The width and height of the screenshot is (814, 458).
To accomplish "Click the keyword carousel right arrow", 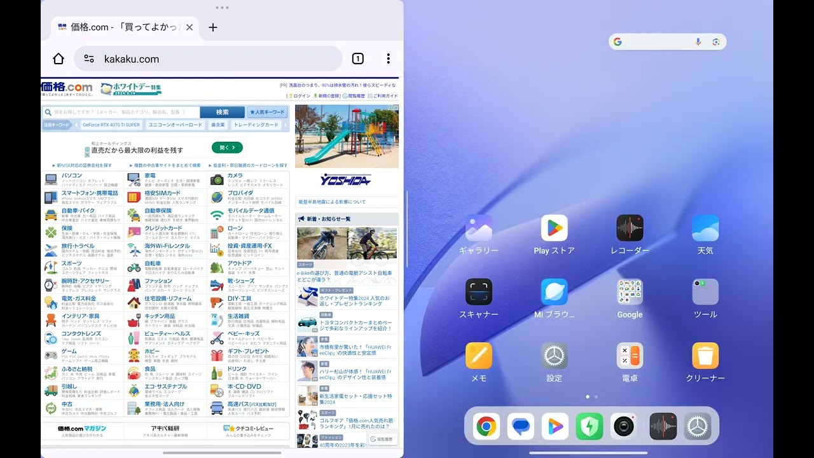I will point(284,125).
